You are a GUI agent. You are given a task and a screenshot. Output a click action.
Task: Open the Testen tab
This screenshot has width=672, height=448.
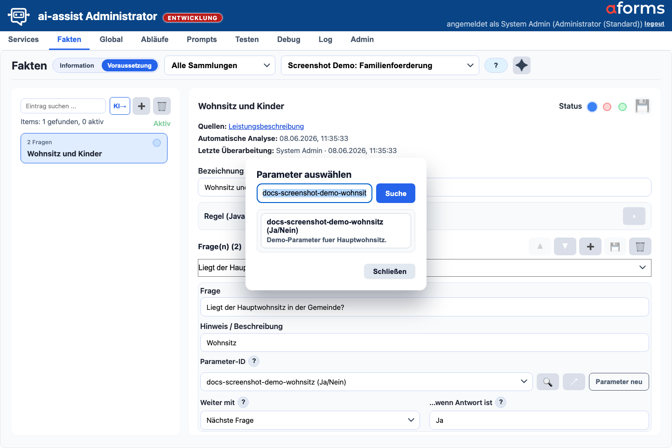[247, 40]
